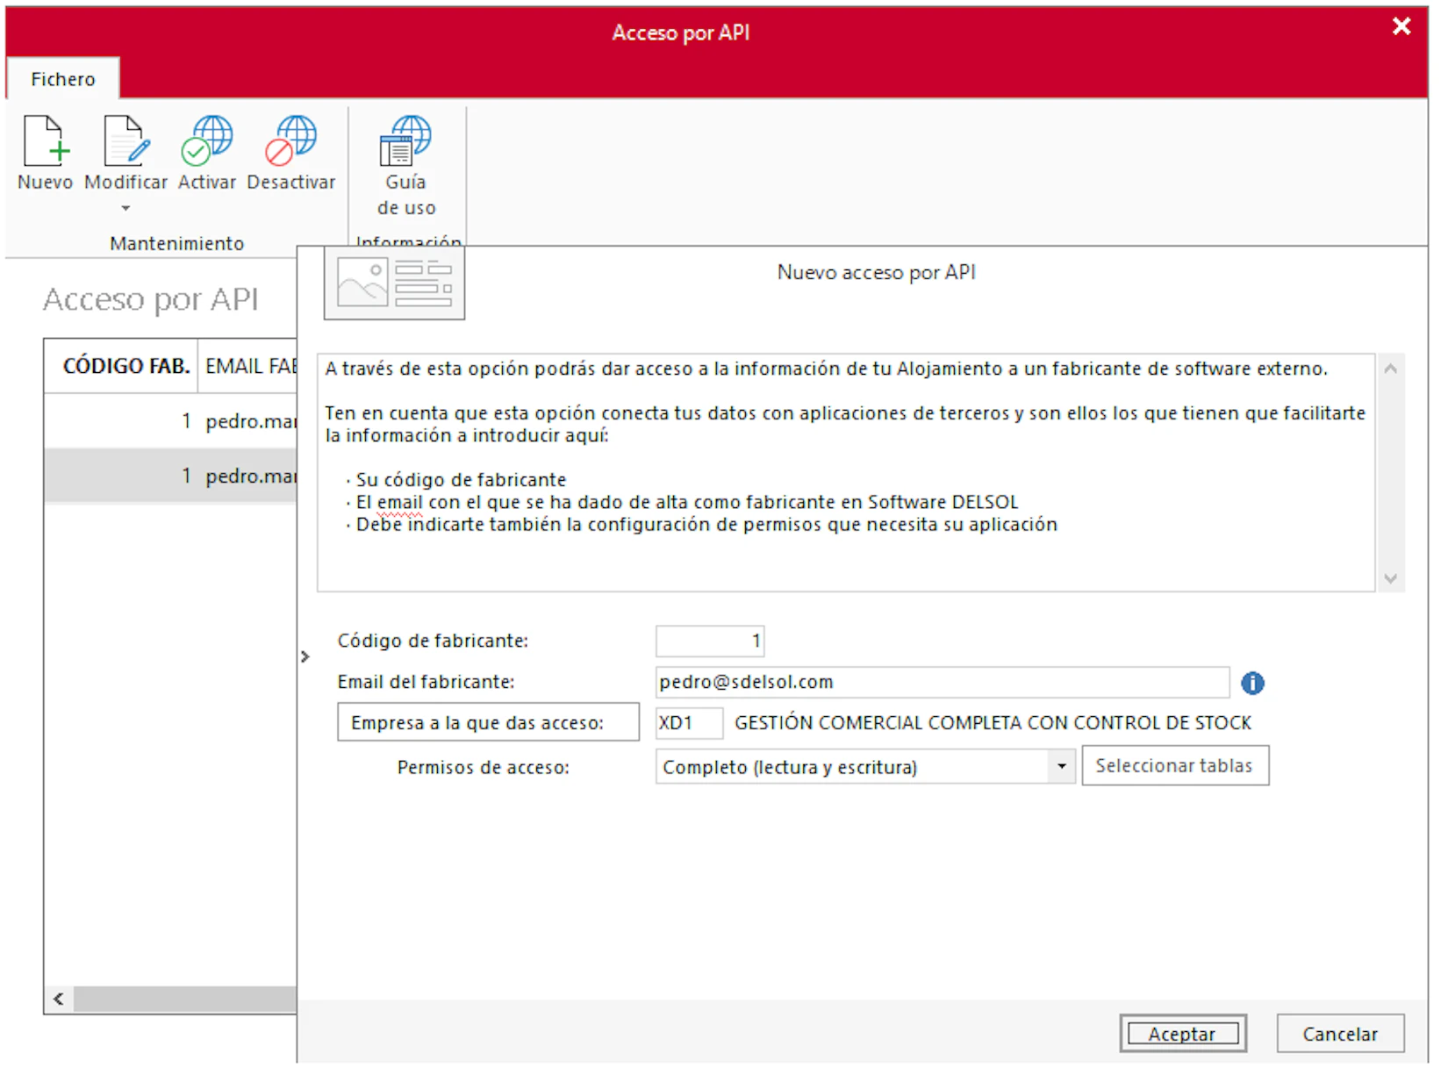Click the Código de fabricante input field

click(709, 641)
